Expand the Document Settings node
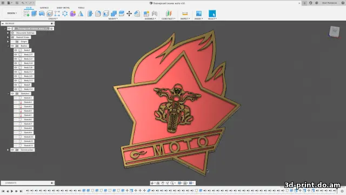 coord(8,32)
